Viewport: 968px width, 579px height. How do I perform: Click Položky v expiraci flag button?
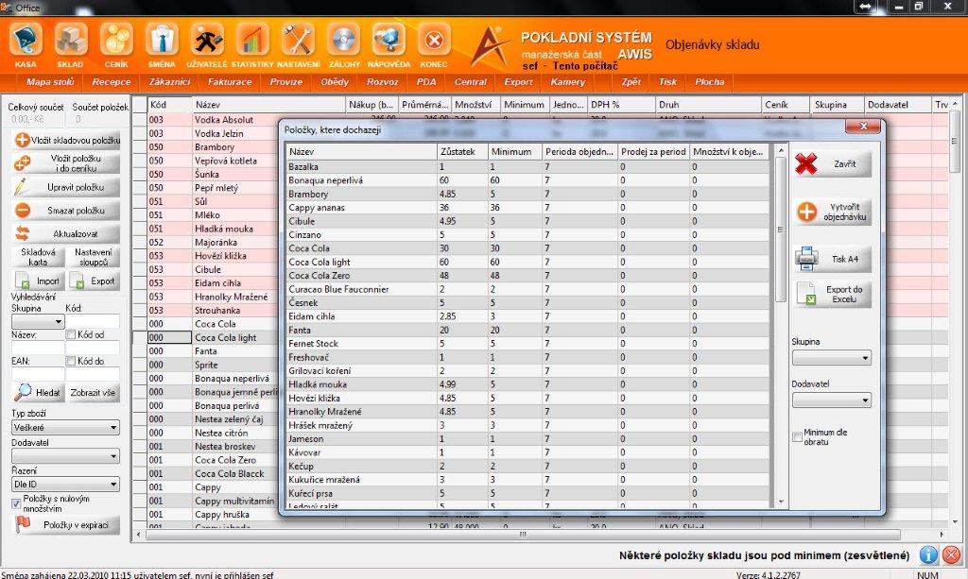[66, 525]
